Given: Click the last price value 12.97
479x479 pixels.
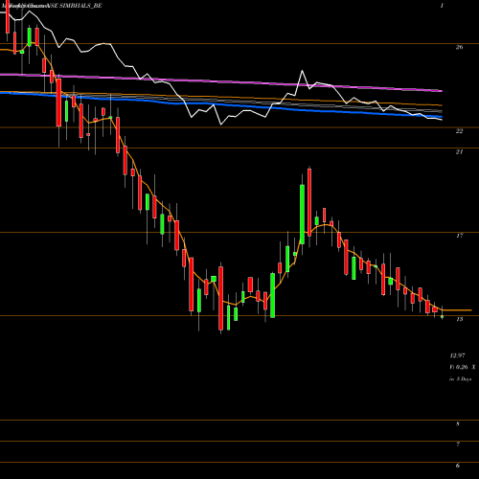Looking at the screenshot, I should (457, 355).
